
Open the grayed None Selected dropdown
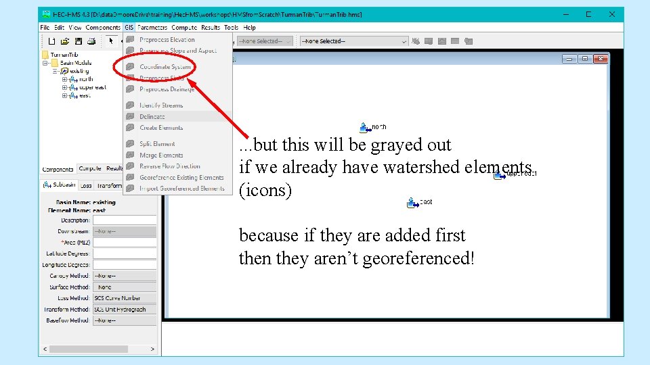[x=265, y=41]
